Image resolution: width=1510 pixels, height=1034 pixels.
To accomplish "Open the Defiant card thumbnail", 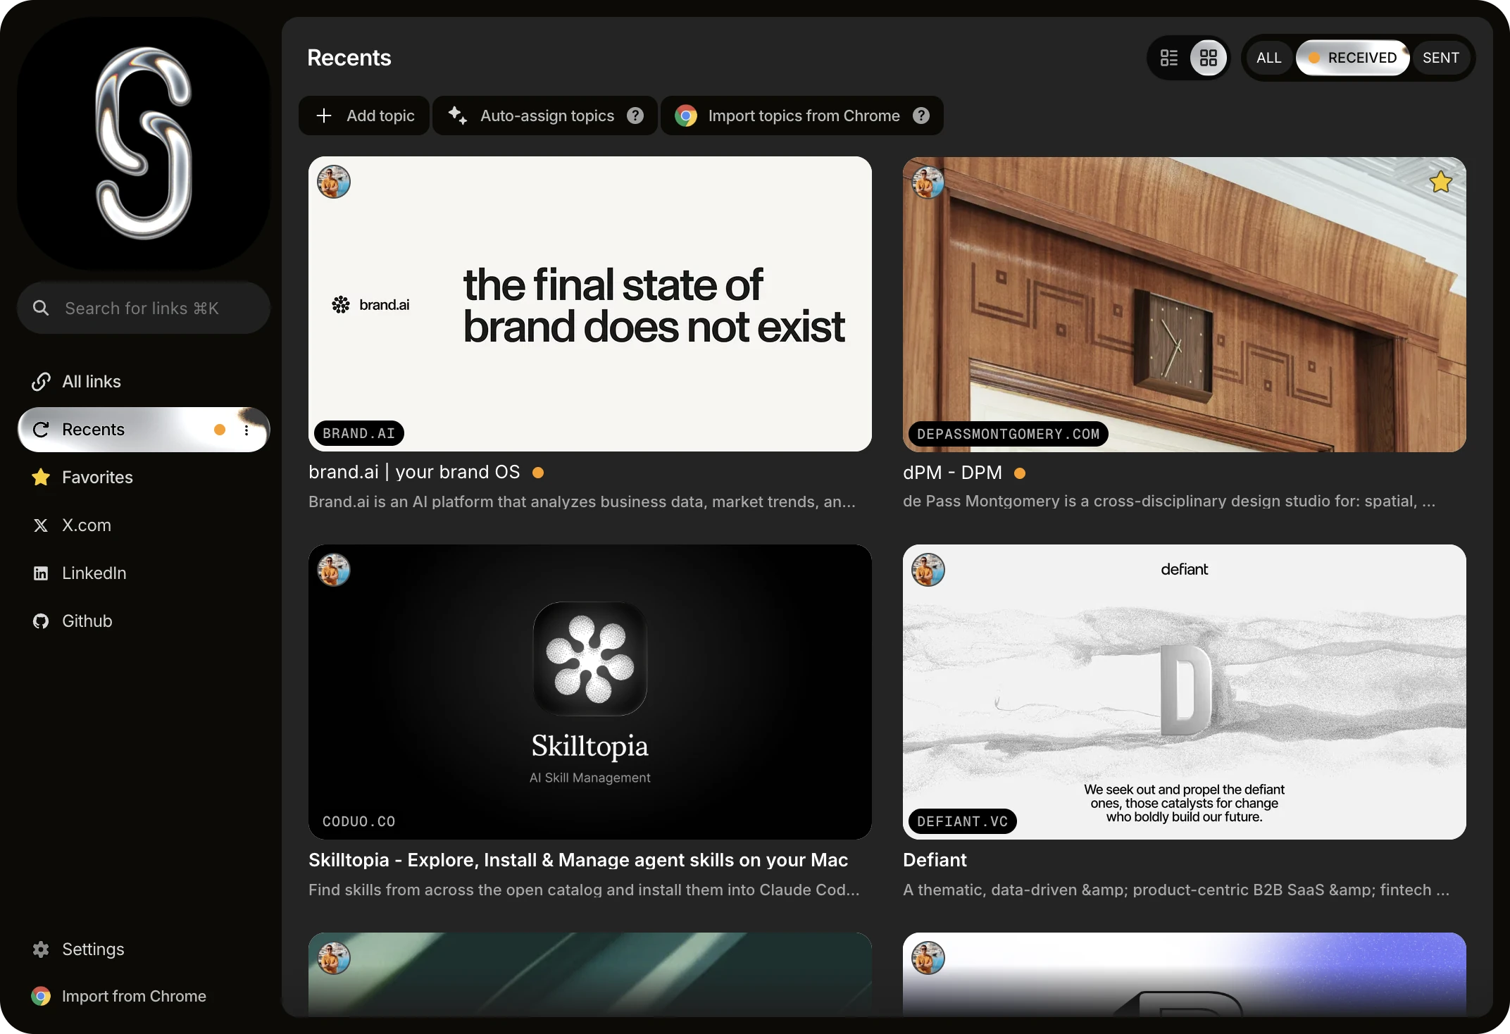I will [x=1185, y=692].
